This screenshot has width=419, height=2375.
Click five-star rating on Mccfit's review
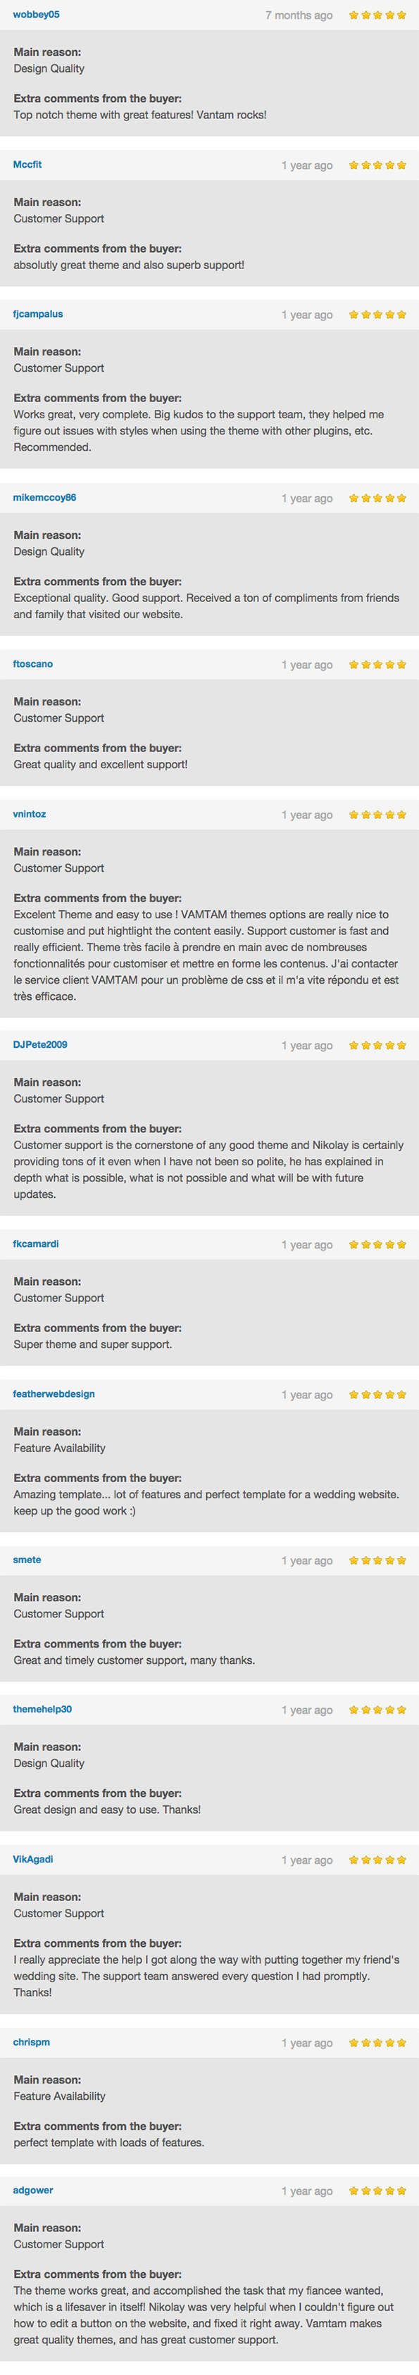377,165
